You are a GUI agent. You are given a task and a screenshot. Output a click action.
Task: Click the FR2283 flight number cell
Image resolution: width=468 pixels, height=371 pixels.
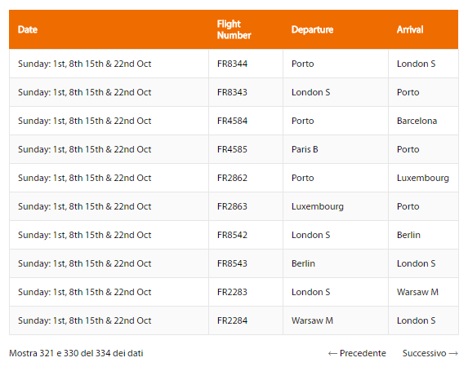[246, 292]
